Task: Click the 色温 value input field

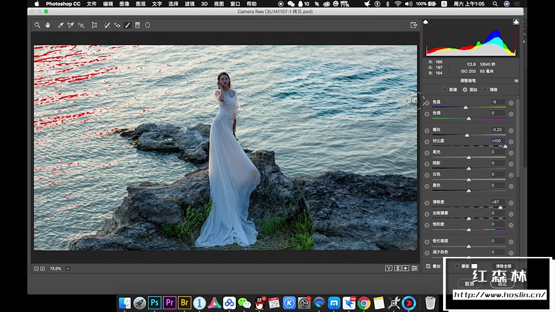Action: click(497, 102)
